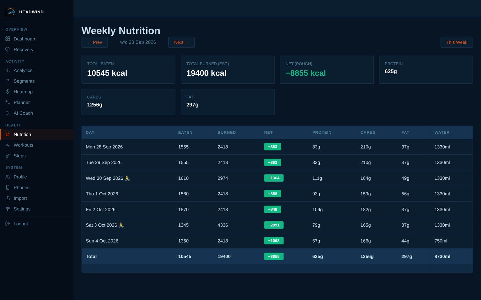
Task: Click the Profile people icon
Action: coord(8,177)
